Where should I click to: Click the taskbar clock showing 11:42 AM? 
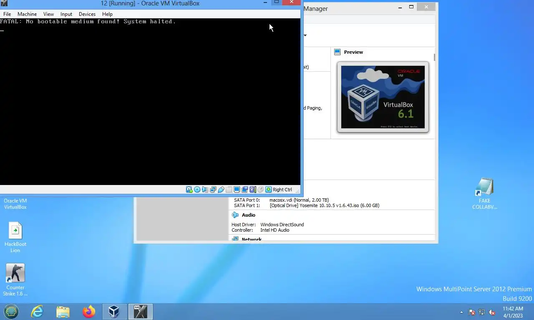pyautogui.click(x=513, y=309)
